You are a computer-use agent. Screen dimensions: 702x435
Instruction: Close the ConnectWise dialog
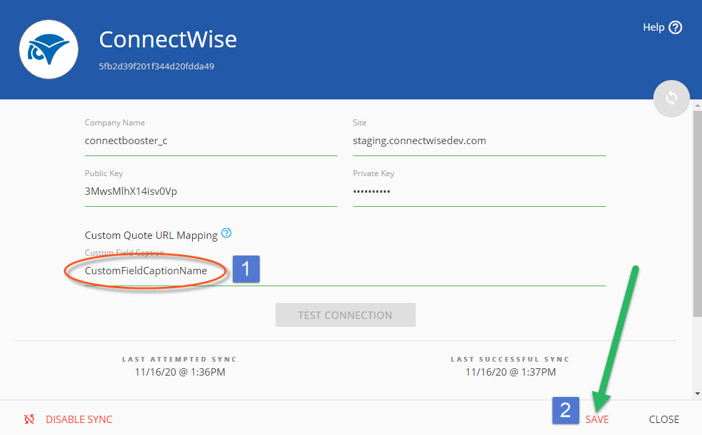tap(664, 420)
